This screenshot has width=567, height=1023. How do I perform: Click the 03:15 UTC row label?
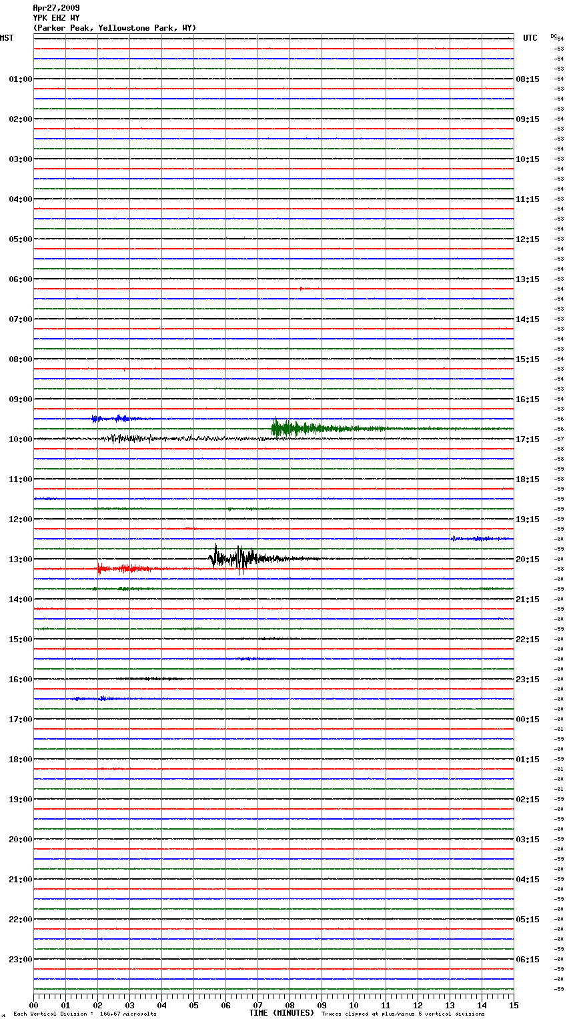pyautogui.click(x=528, y=840)
